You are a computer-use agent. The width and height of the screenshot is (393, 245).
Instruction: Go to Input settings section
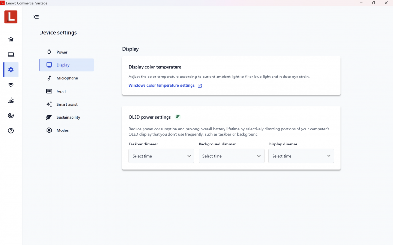click(x=61, y=92)
